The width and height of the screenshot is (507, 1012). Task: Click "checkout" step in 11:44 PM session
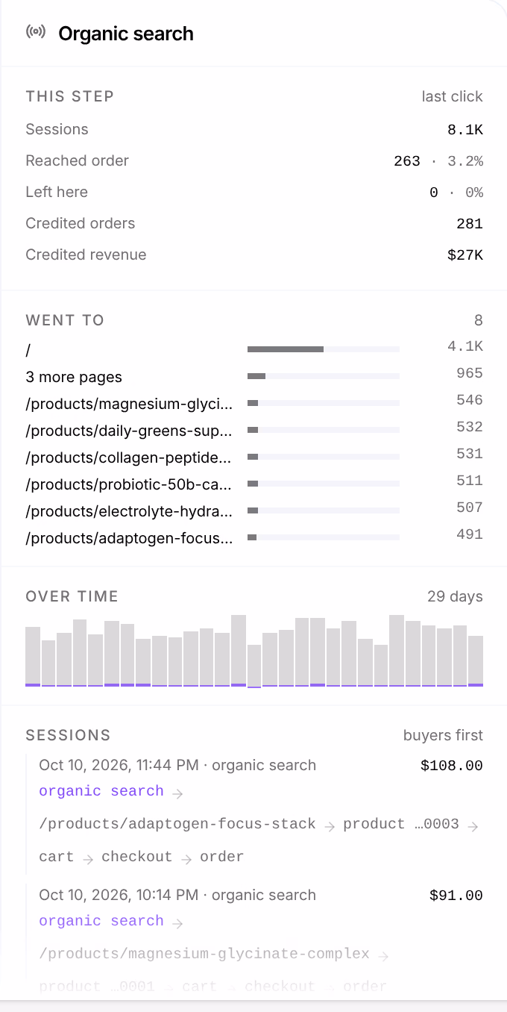tap(137, 857)
